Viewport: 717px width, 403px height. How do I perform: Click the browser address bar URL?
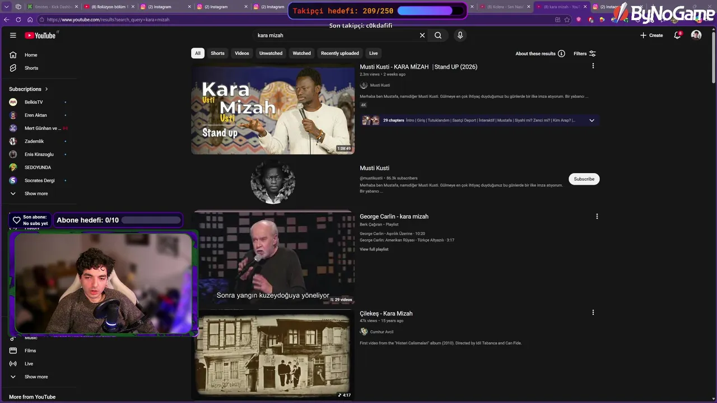tap(108, 20)
